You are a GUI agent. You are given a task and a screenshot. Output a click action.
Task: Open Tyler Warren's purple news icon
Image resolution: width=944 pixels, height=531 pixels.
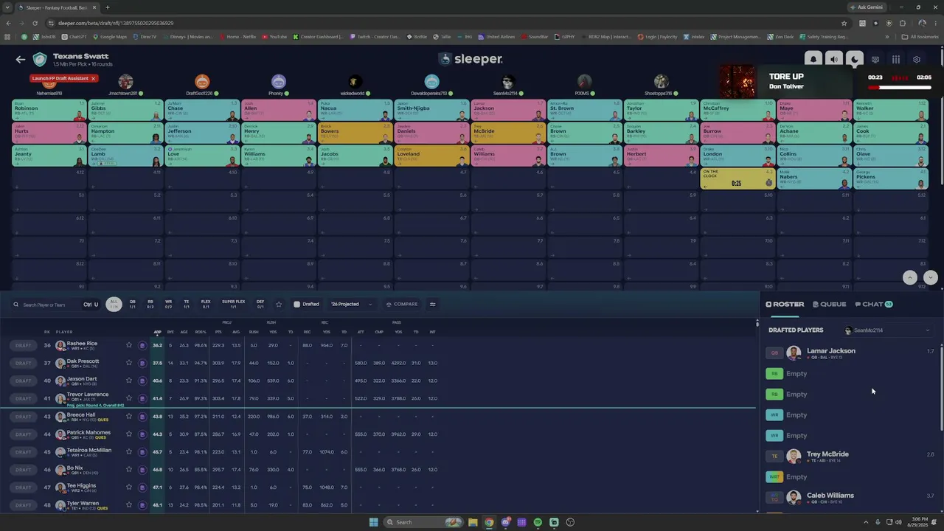[x=142, y=505]
